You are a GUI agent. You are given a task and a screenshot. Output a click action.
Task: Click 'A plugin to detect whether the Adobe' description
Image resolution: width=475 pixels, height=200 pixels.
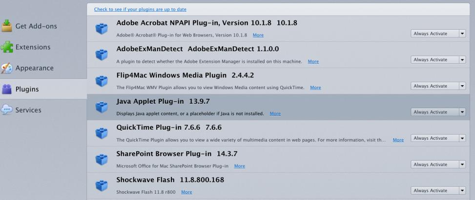pyautogui.click(x=209, y=61)
